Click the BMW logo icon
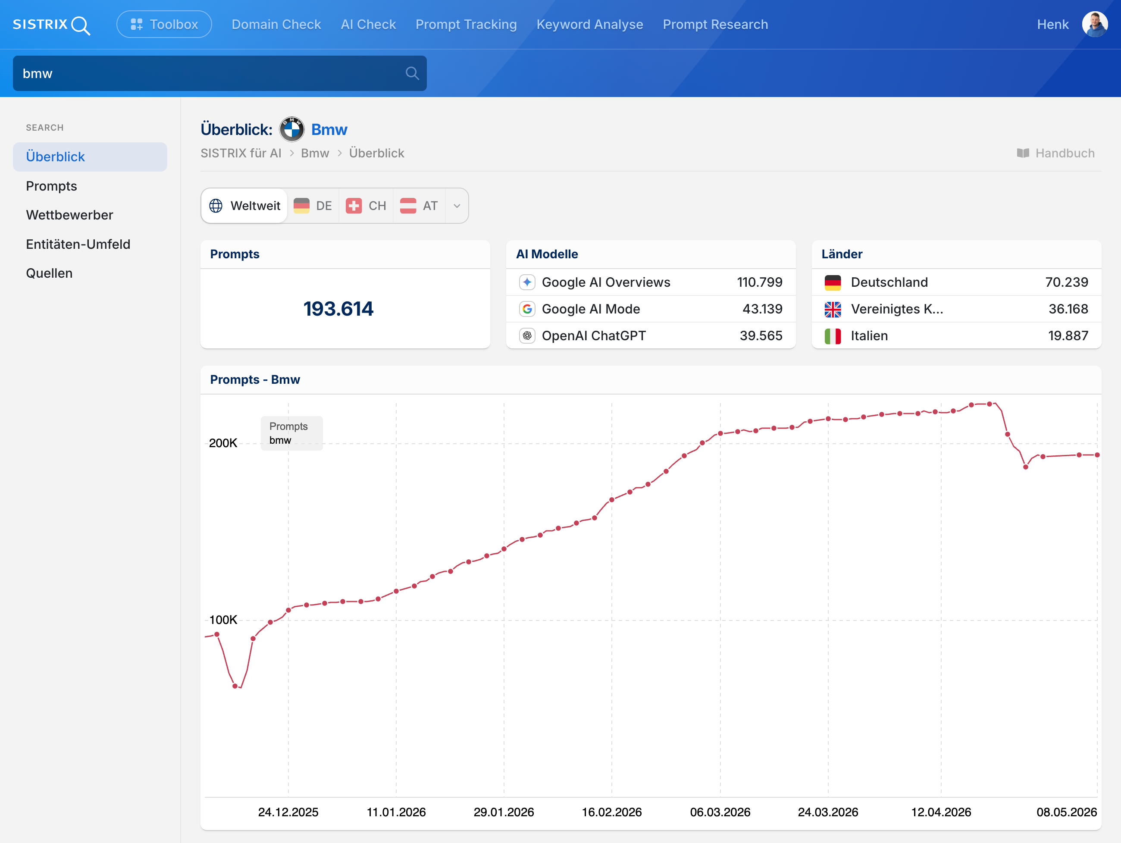Screen dimensions: 1121x843 [292, 129]
